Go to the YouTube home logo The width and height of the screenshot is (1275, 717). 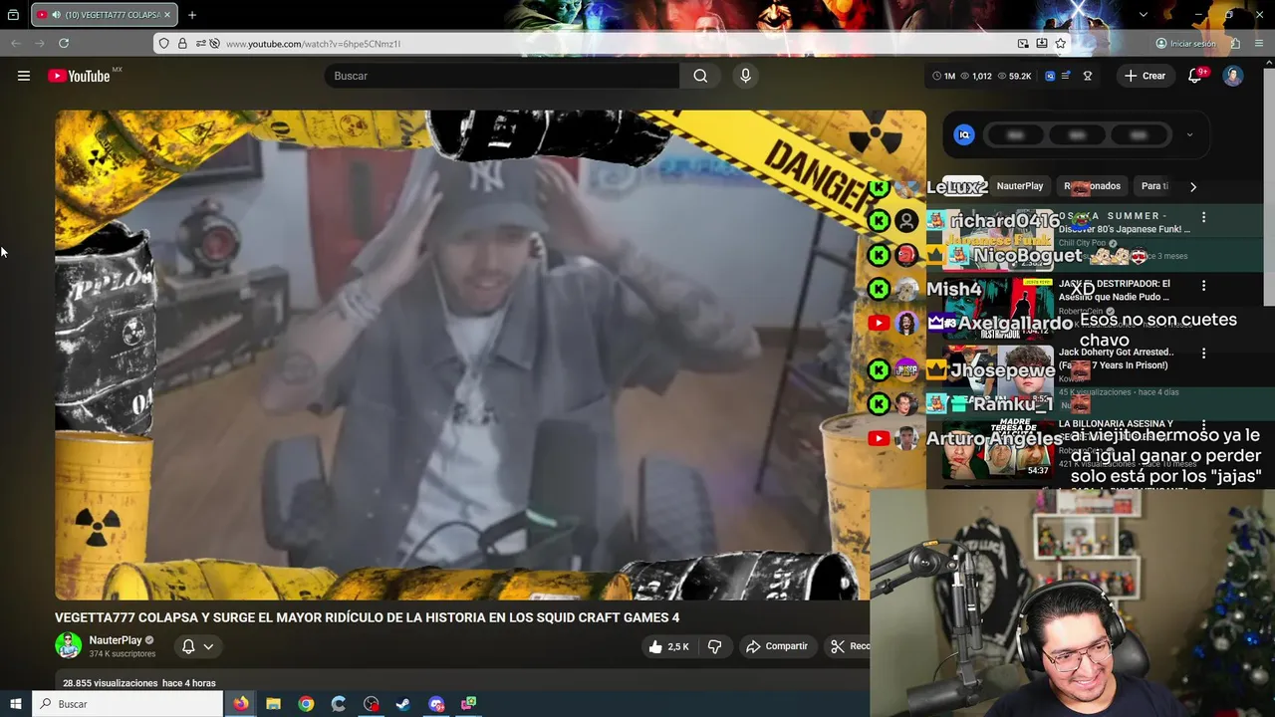tap(79, 76)
